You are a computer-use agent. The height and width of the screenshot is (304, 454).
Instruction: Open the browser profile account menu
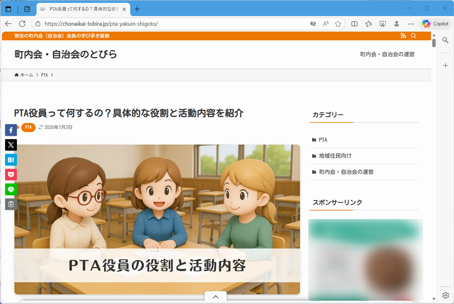point(397,23)
